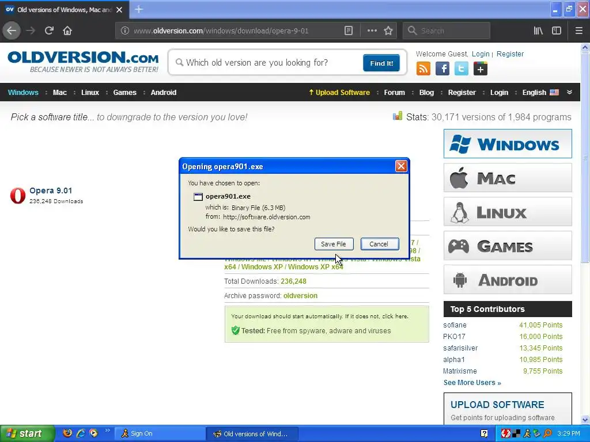Click the OLDVERSION.COM site logo
590x442 pixels.
pyautogui.click(x=83, y=61)
